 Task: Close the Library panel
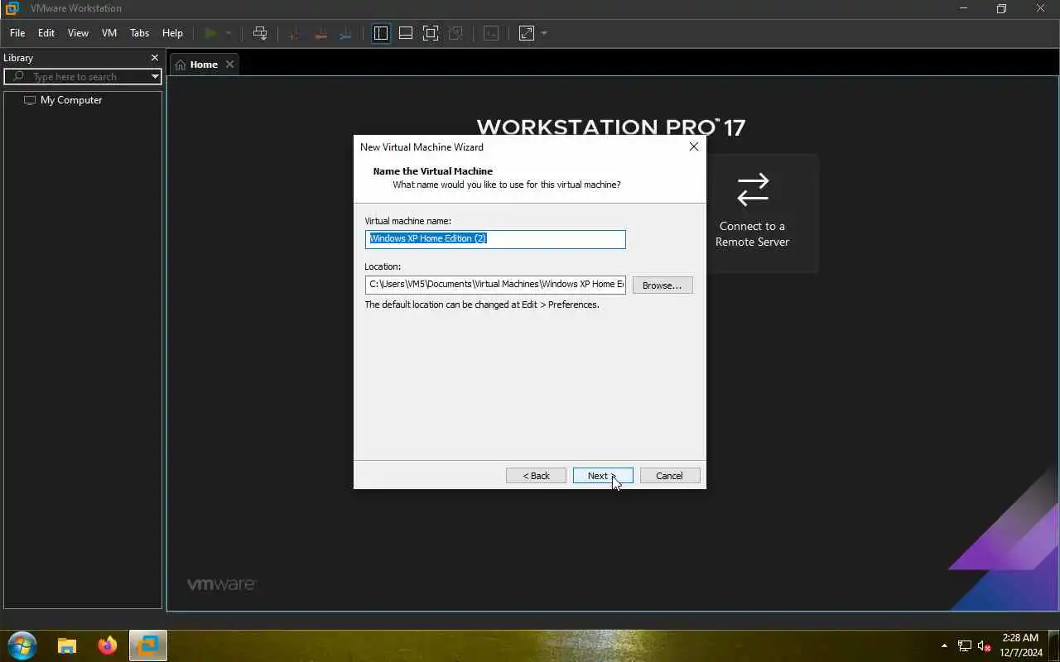[155, 58]
